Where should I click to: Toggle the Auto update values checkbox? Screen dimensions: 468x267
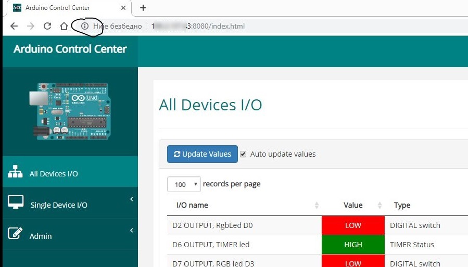coord(243,154)
